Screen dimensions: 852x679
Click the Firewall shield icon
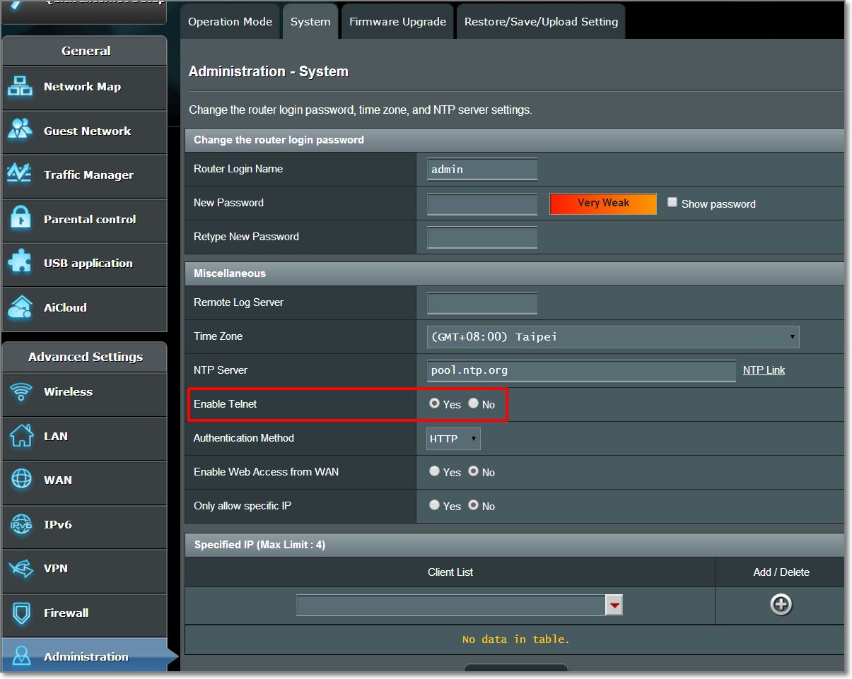[x=21, y=613]
